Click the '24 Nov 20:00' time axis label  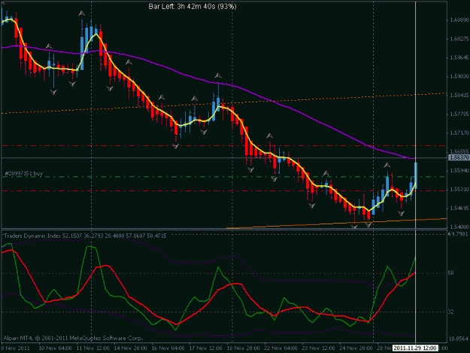[x=356, y=348]
